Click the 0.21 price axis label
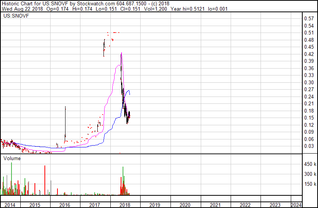Viewport: 318px width, 208px height. pyautogui.click(x=309, y=103)
